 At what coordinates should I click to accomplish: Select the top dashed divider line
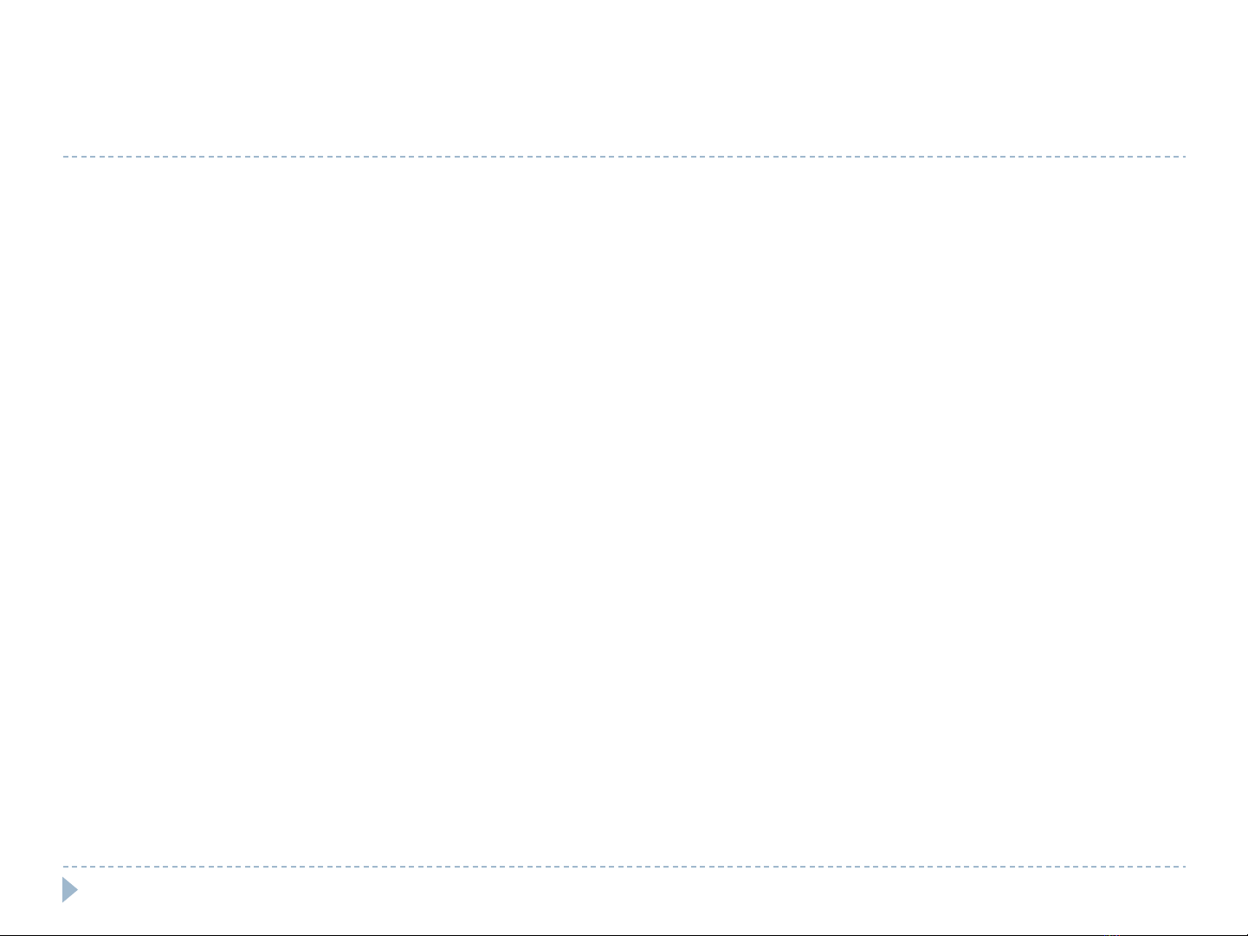coord(624,157)
